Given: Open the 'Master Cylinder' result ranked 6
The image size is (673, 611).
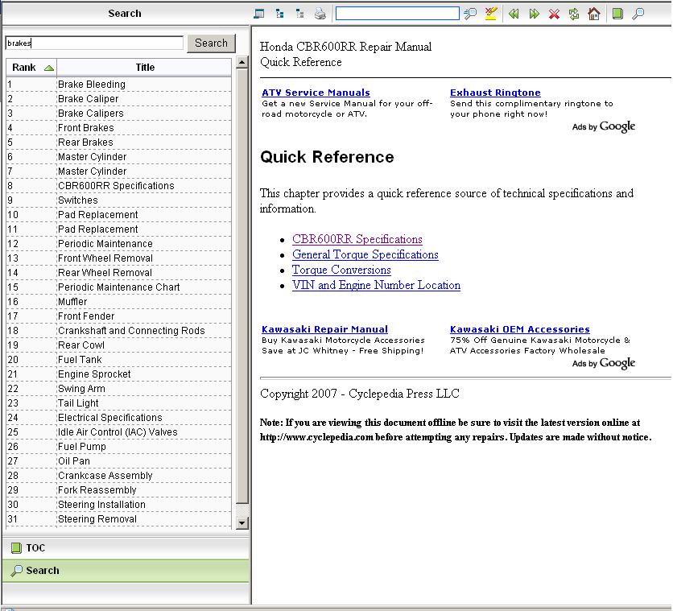Looking at the screenshot, I should [119, 157].
